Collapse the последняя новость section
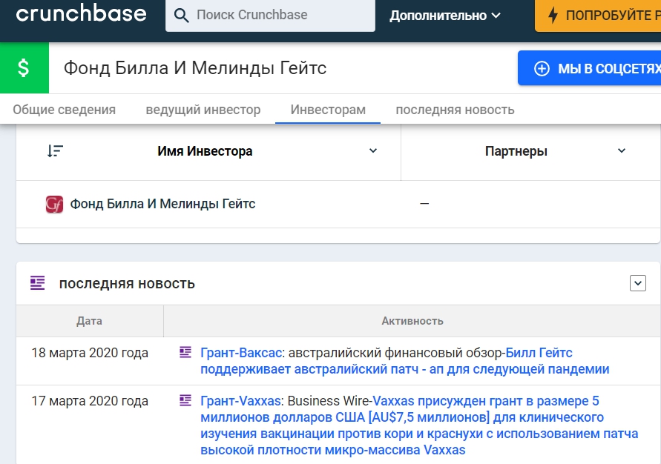661x464 pixels. click(x=638, y=283)
